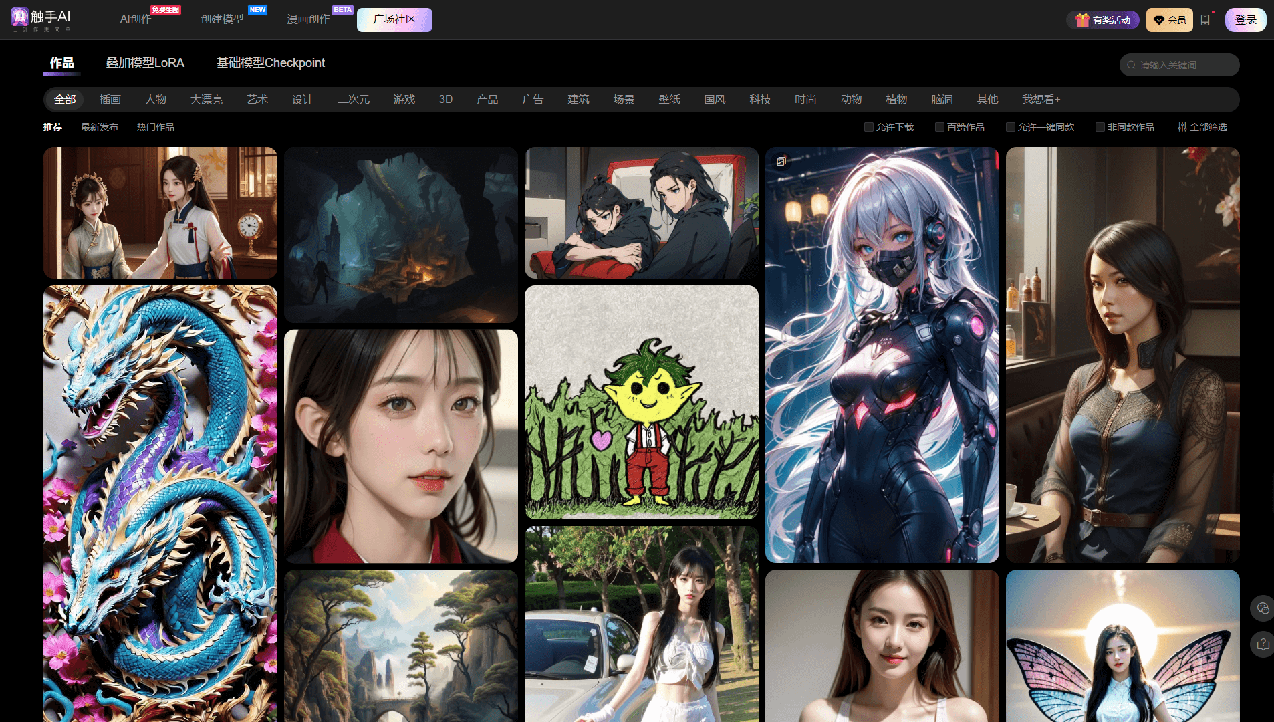Toggle the 允许一键同款 checkbox
This screenshot has width=1274, height=722.
click(x=1011, y=127)
